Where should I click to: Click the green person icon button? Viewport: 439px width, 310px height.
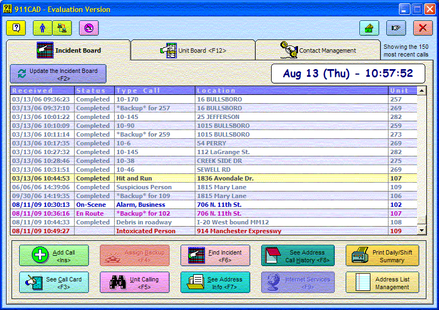(x=43, y=28)
